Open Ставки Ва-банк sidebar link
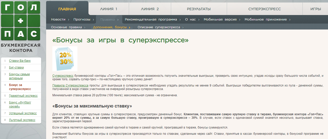Screen dimensions: 328x139 click(20, 61)
